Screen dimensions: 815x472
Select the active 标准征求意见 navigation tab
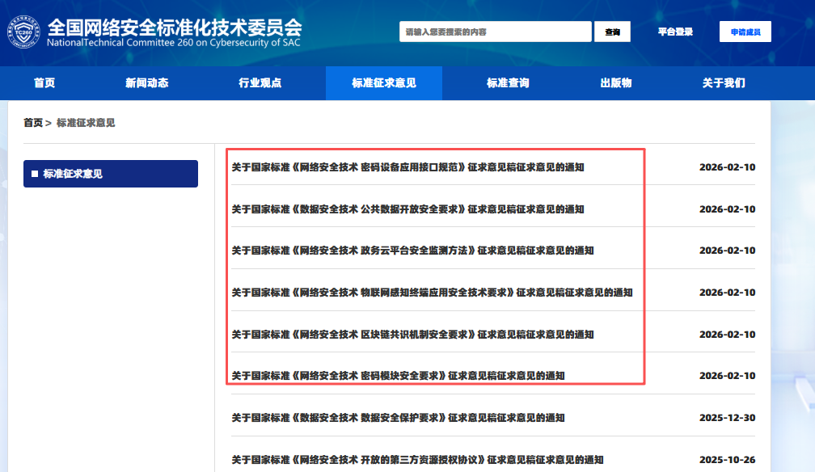383,82
